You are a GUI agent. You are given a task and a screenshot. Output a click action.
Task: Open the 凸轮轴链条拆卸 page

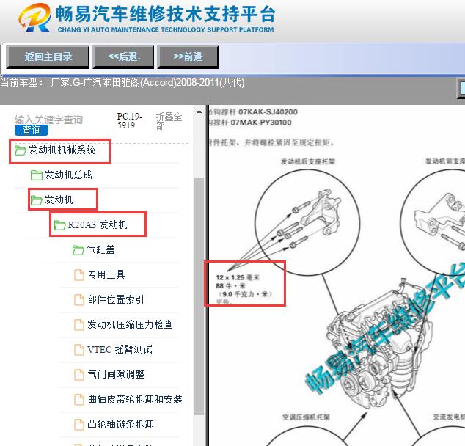coord(121,424)
